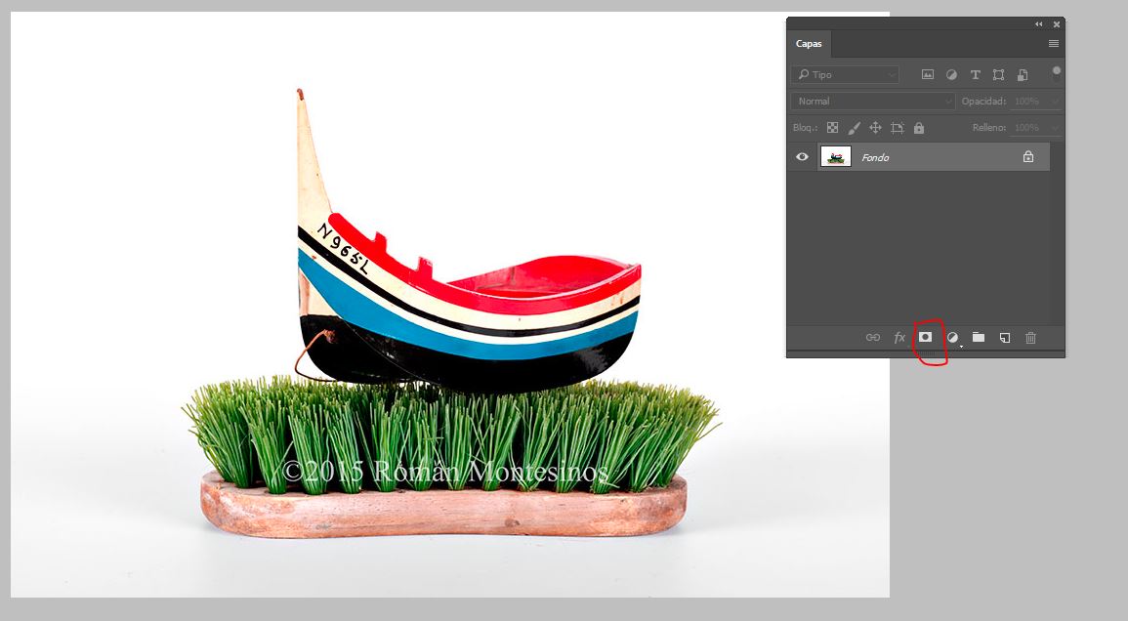Open the Normal blend mode dropdown
The image size is (1128, 621).
click(x=872, y=102)
